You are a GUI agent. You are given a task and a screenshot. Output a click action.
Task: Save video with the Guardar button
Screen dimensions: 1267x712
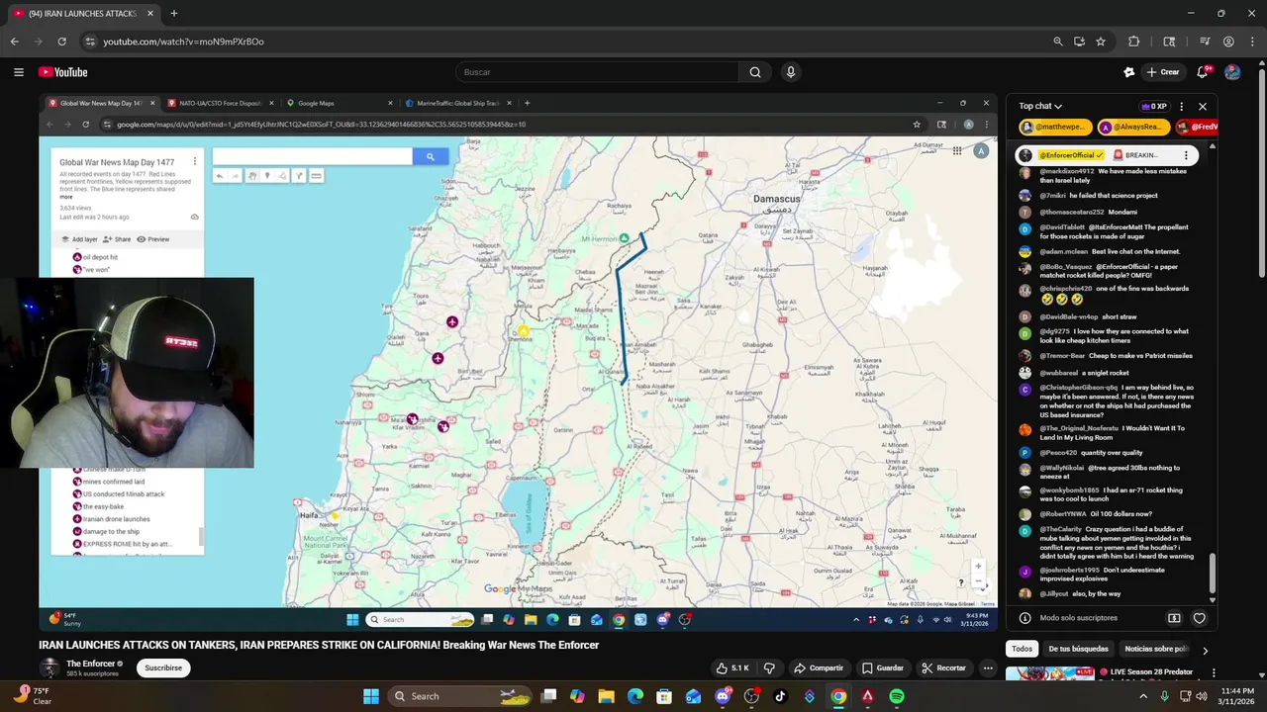[882, 668]
